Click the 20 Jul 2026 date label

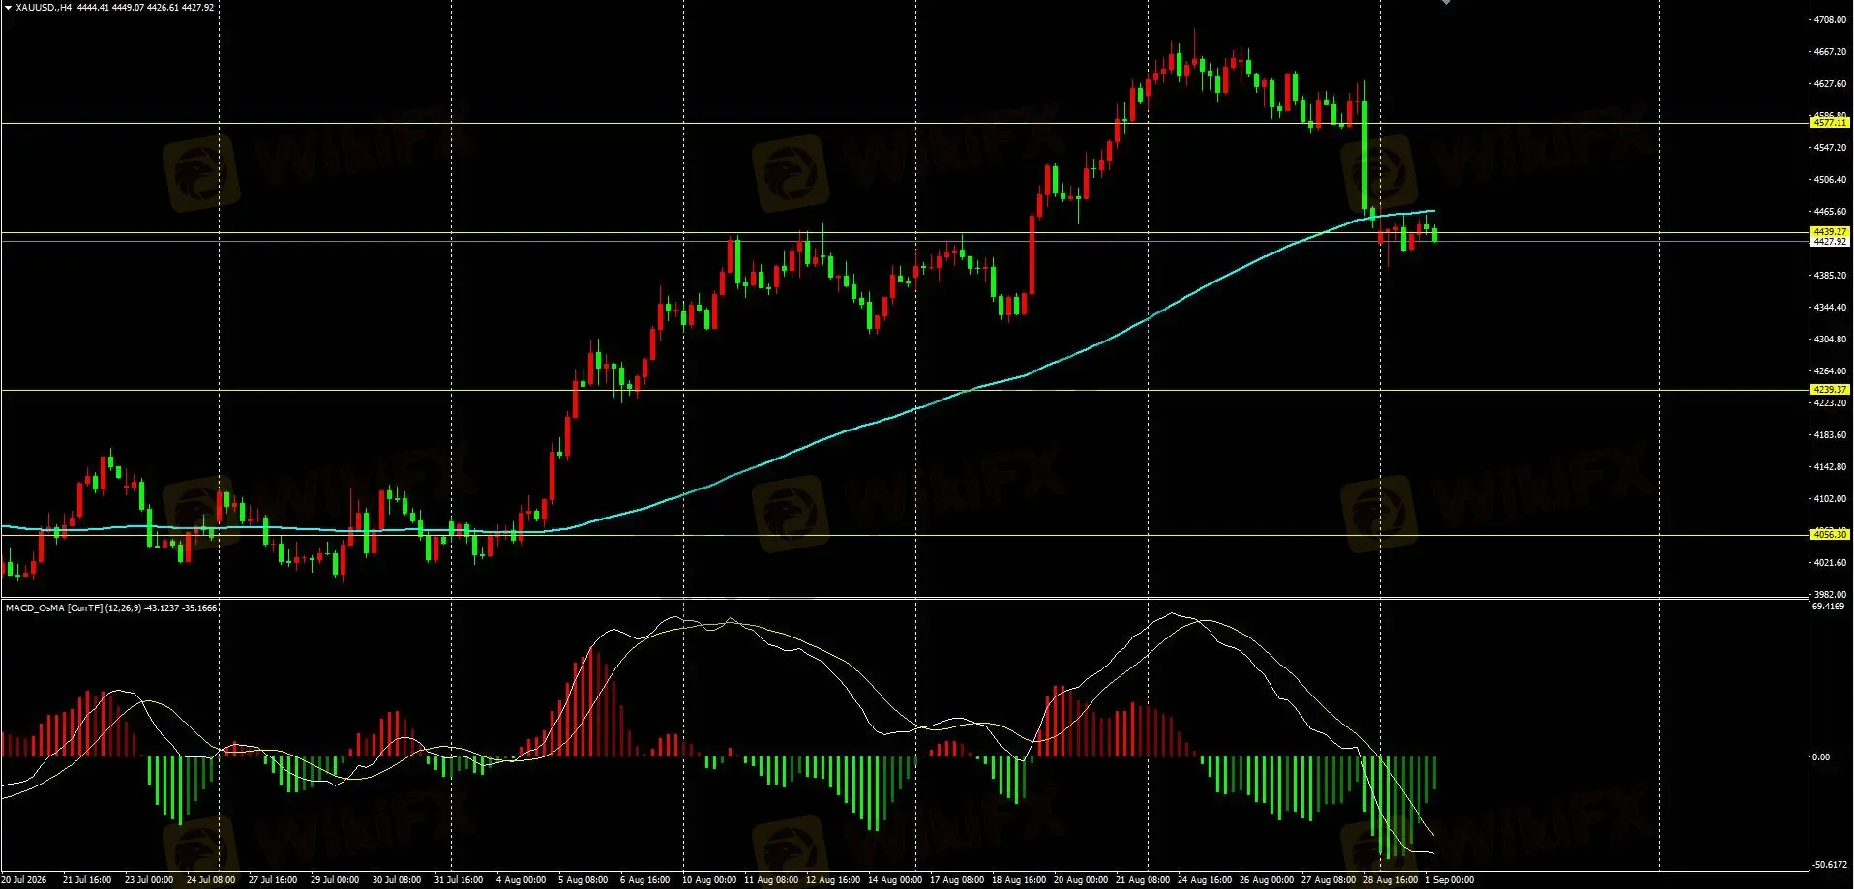[24, 880]
